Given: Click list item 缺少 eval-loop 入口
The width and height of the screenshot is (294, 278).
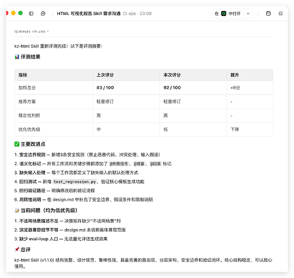Looking at the screenshot, I should coord(61,239).
